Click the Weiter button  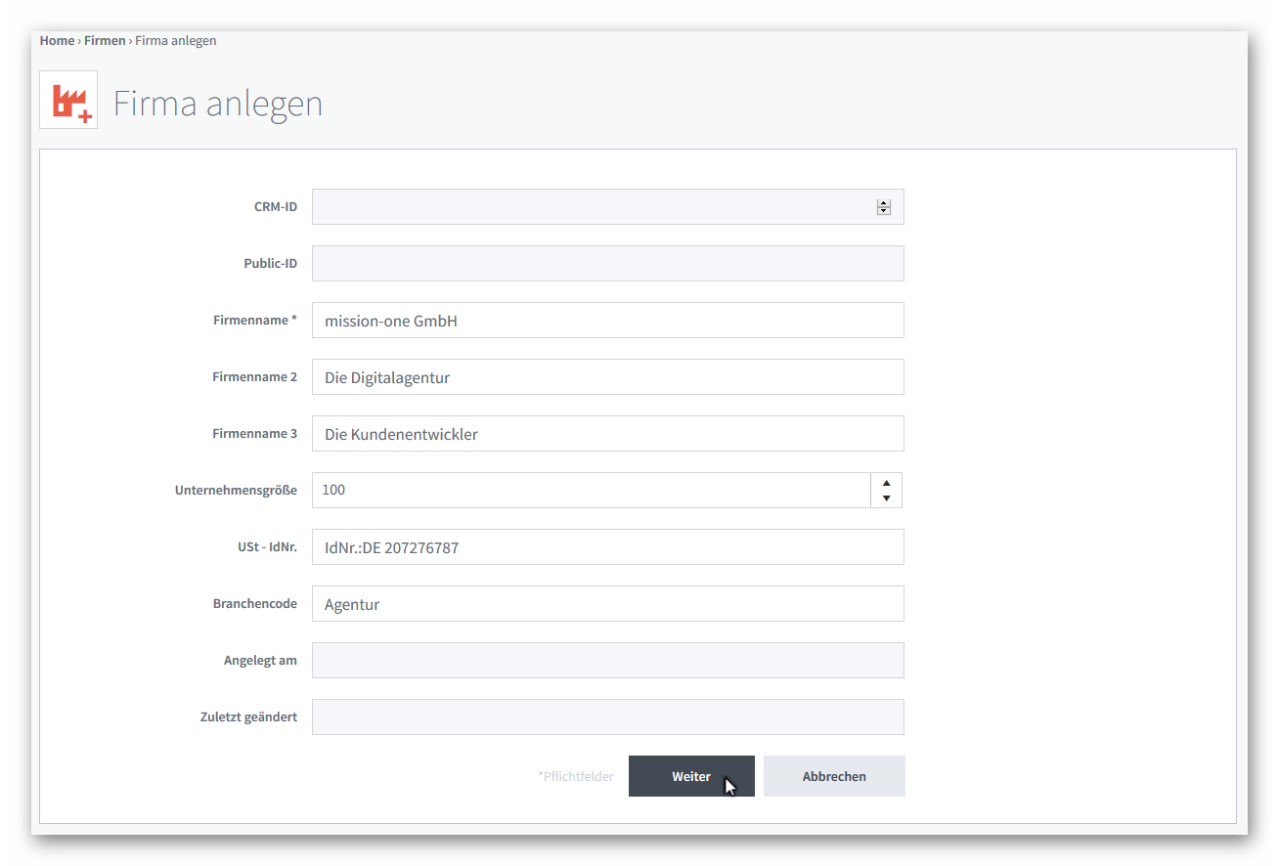(691, 776)
